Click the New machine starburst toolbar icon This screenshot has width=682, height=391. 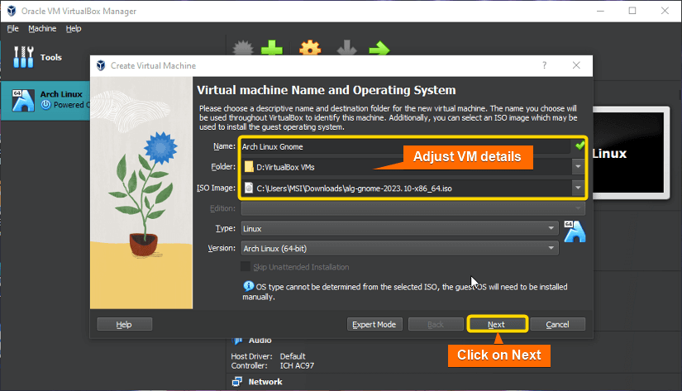[243, 47]
